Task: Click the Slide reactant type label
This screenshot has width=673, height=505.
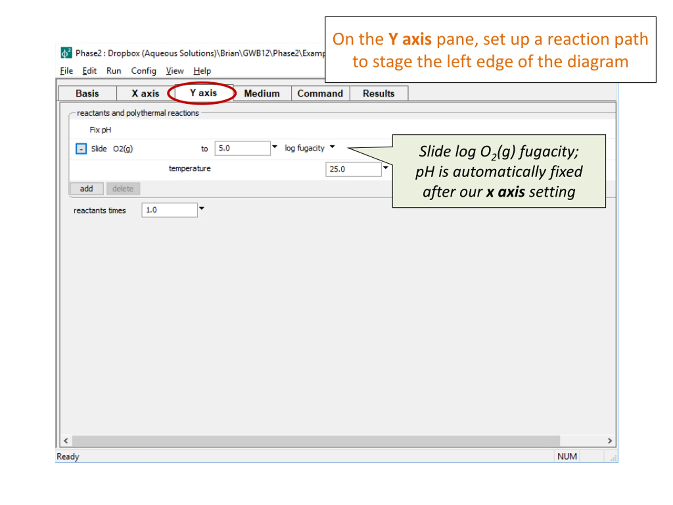Action: click(99, 149)
